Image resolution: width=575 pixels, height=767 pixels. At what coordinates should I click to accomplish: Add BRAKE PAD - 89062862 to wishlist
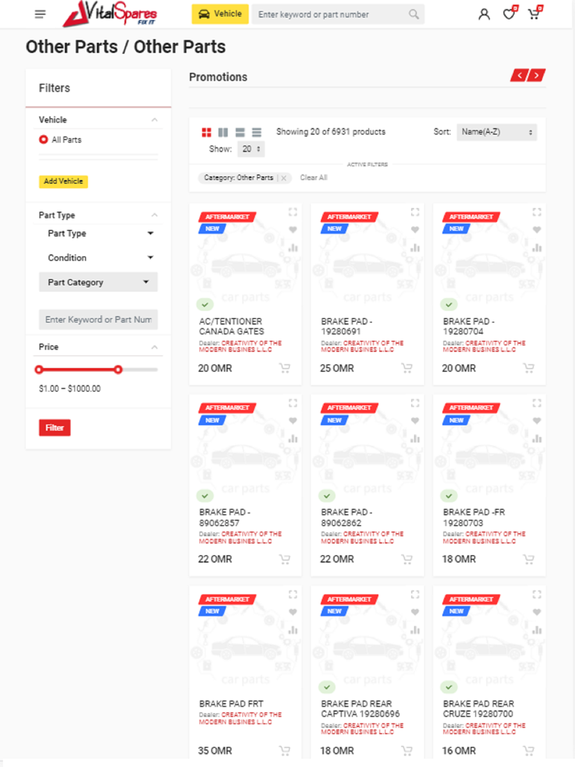[415, 421]
